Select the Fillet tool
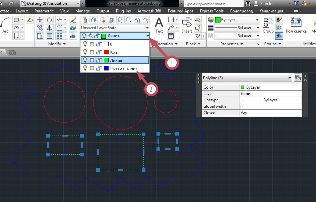 point(59,28)
